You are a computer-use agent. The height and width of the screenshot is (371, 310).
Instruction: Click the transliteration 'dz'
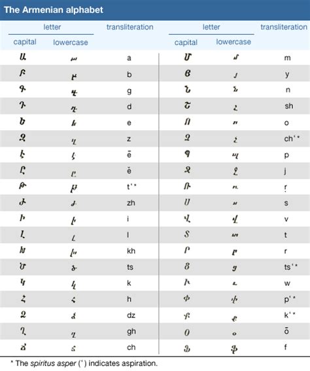[131, 315]
